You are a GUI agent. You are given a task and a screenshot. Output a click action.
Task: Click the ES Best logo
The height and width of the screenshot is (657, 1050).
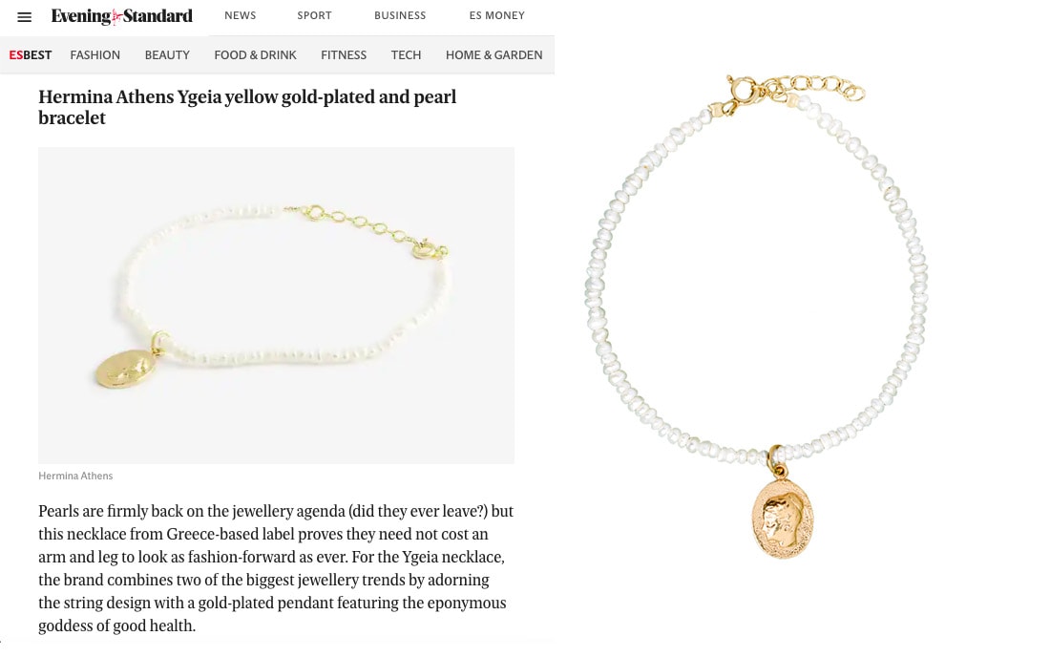tap(31, 55)
